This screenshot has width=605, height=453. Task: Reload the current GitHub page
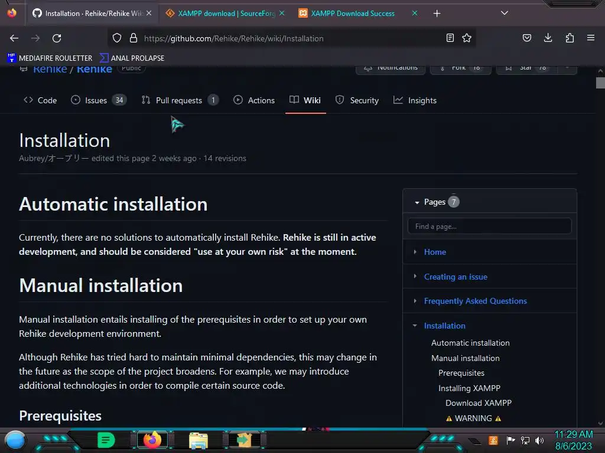click(x=57, y=38)
